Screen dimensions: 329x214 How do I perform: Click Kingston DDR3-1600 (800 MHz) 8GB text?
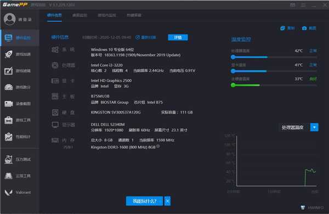[123, 147]
